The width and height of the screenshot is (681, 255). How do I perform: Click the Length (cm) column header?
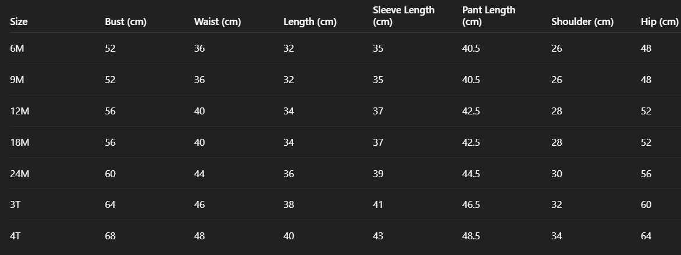[309, 22]
